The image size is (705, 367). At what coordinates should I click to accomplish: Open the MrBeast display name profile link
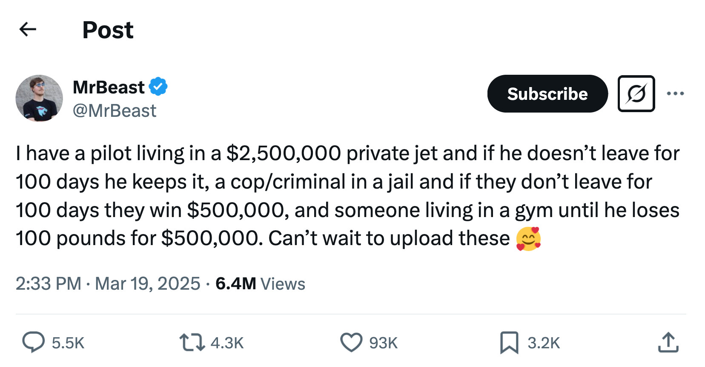[x=109, y=87]
